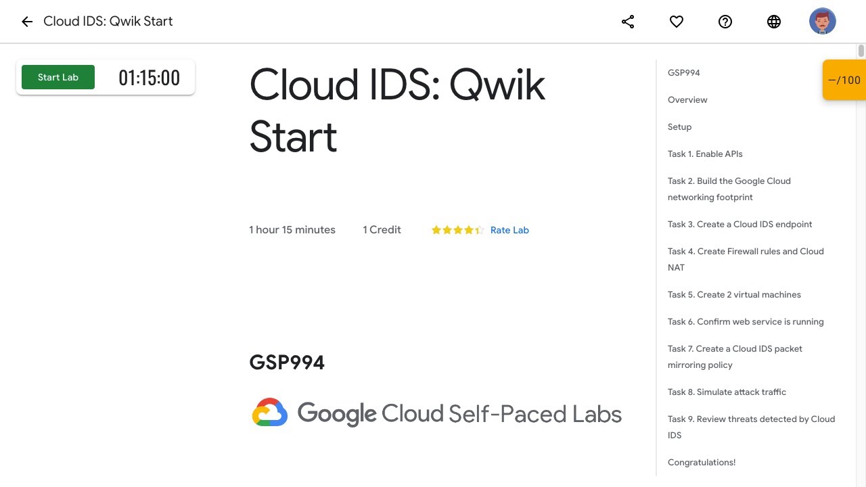
Task: Go to Task 2 networking footprint
Action: click(729, 189)
